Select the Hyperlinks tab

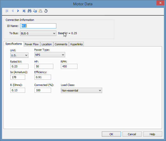(x=76, y=44)
